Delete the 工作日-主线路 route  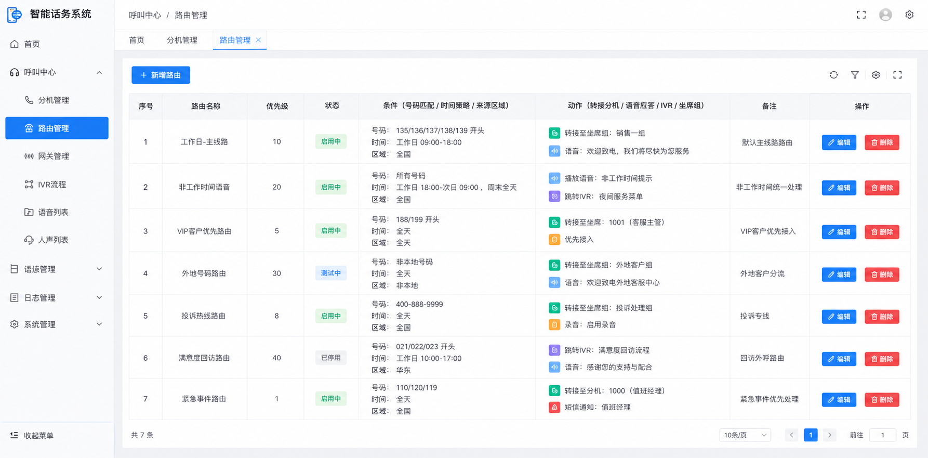pyautogui.click(x=882, y=142)
